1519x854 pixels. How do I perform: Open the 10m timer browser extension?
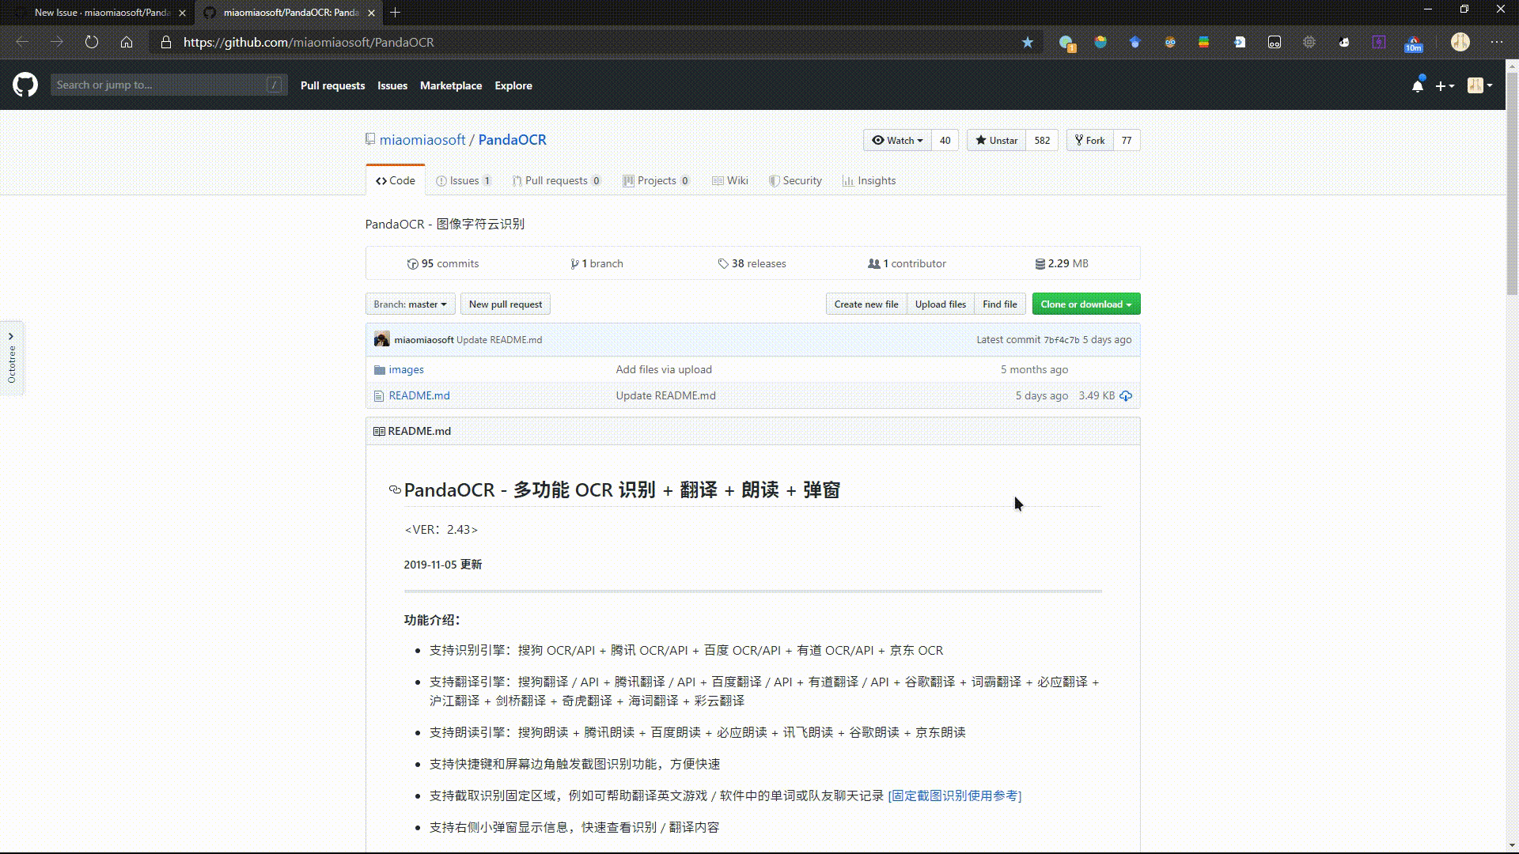[x=1414, y=42]
